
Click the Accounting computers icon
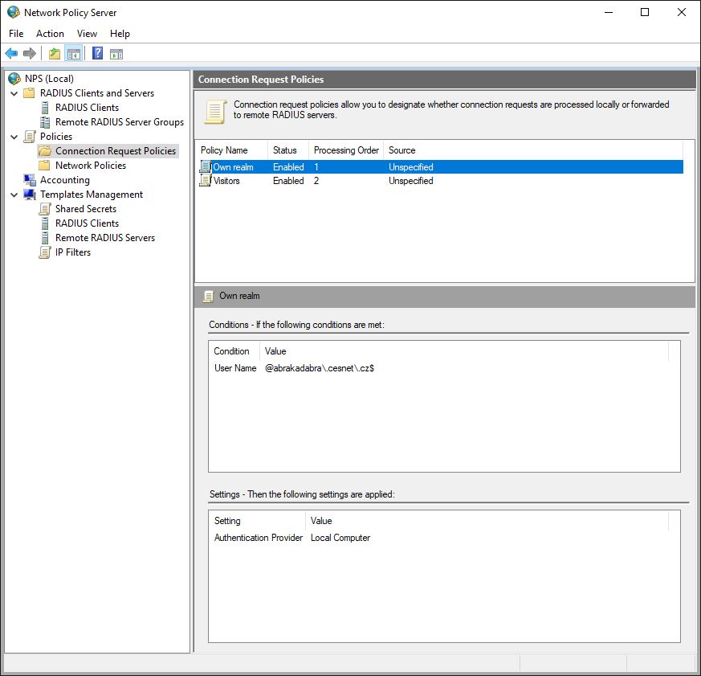(30, 180)
